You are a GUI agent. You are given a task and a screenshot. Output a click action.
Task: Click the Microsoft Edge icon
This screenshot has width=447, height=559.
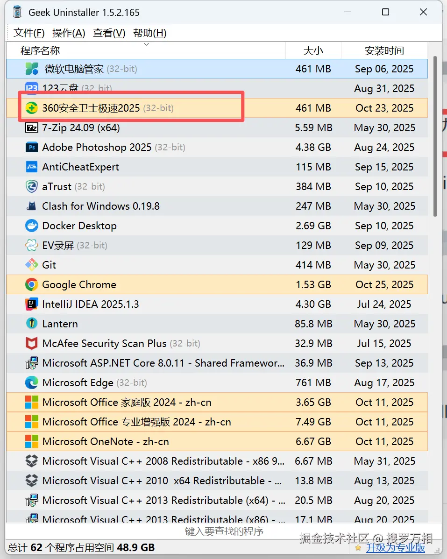click(31, 382)
